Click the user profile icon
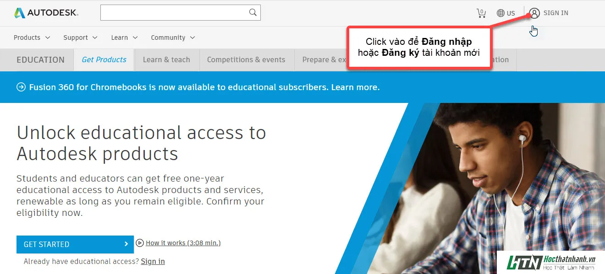Viewport: 605px width, 274px height. 534,13
